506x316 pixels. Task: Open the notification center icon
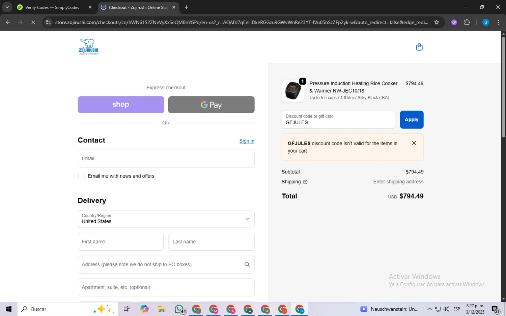point(496,309)
